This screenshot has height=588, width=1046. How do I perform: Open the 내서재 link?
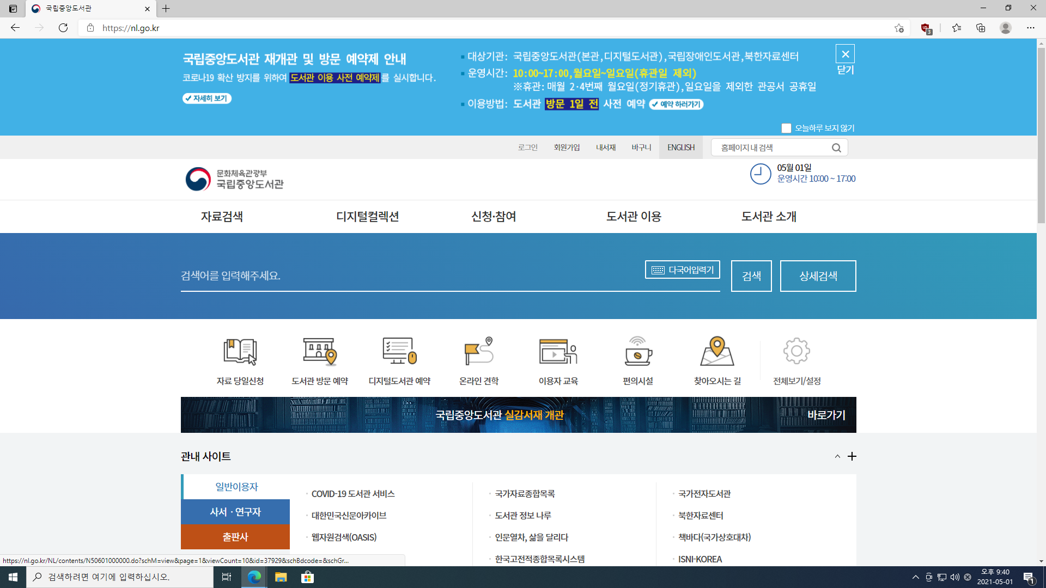coord(606,148)
